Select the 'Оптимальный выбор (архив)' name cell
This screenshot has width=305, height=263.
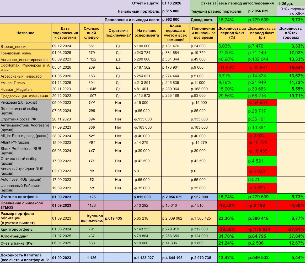(x=25, y=161)
